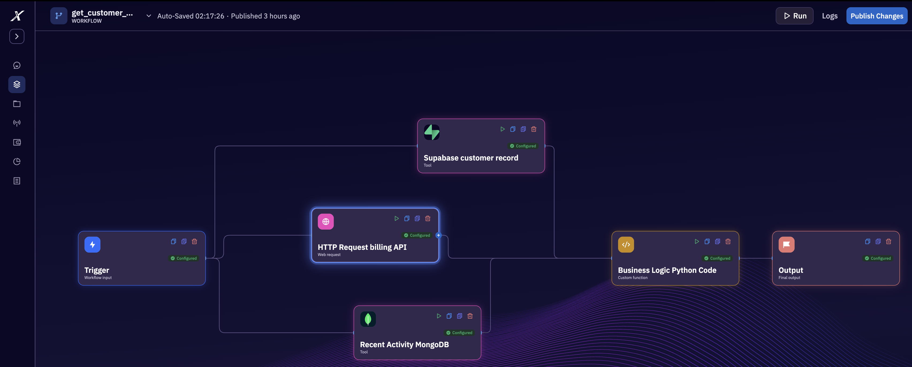Screen dimensions: 912x367
Task: Copy the Supabase customer record node
Action: [513, 129]
